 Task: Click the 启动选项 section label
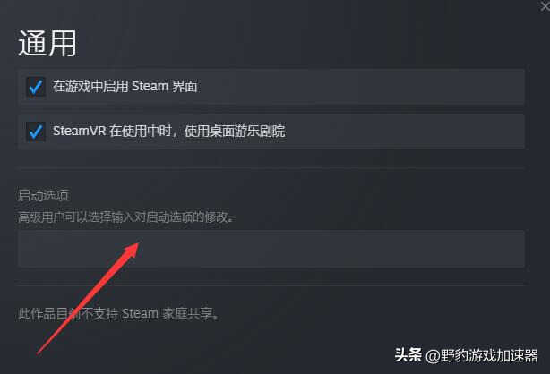tap(43, 196)
